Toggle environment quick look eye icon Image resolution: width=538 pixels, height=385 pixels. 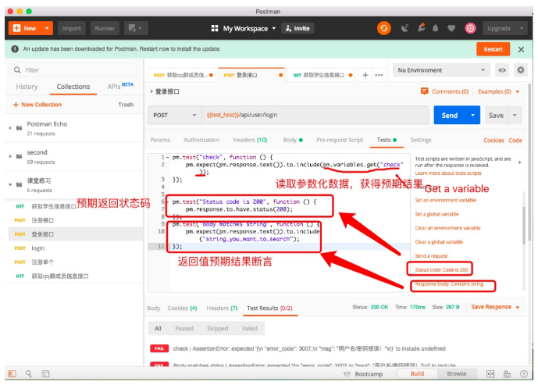coord(502,70)
